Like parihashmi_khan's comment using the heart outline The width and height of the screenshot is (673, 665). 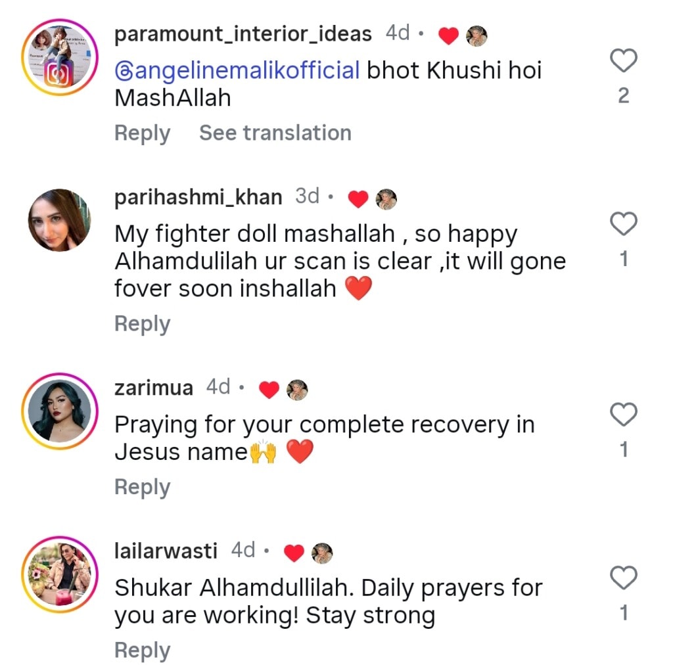pos(623,223)
